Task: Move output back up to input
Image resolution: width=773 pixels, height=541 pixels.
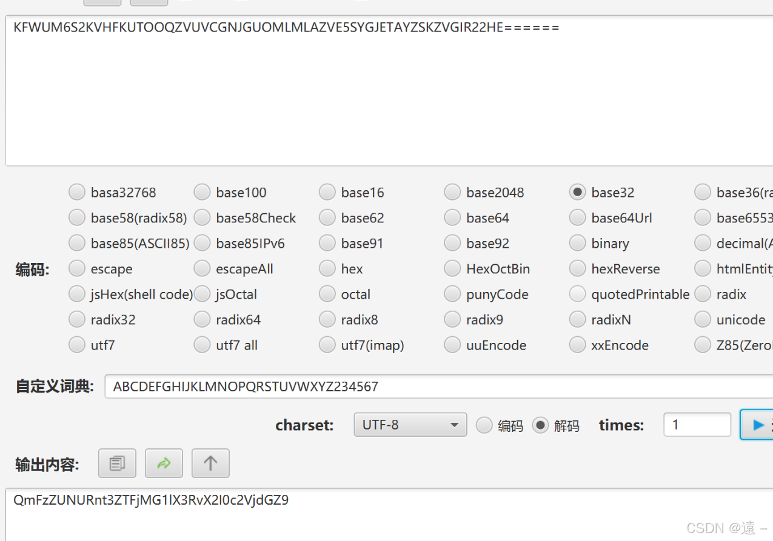Action: (x=210, y=463)
